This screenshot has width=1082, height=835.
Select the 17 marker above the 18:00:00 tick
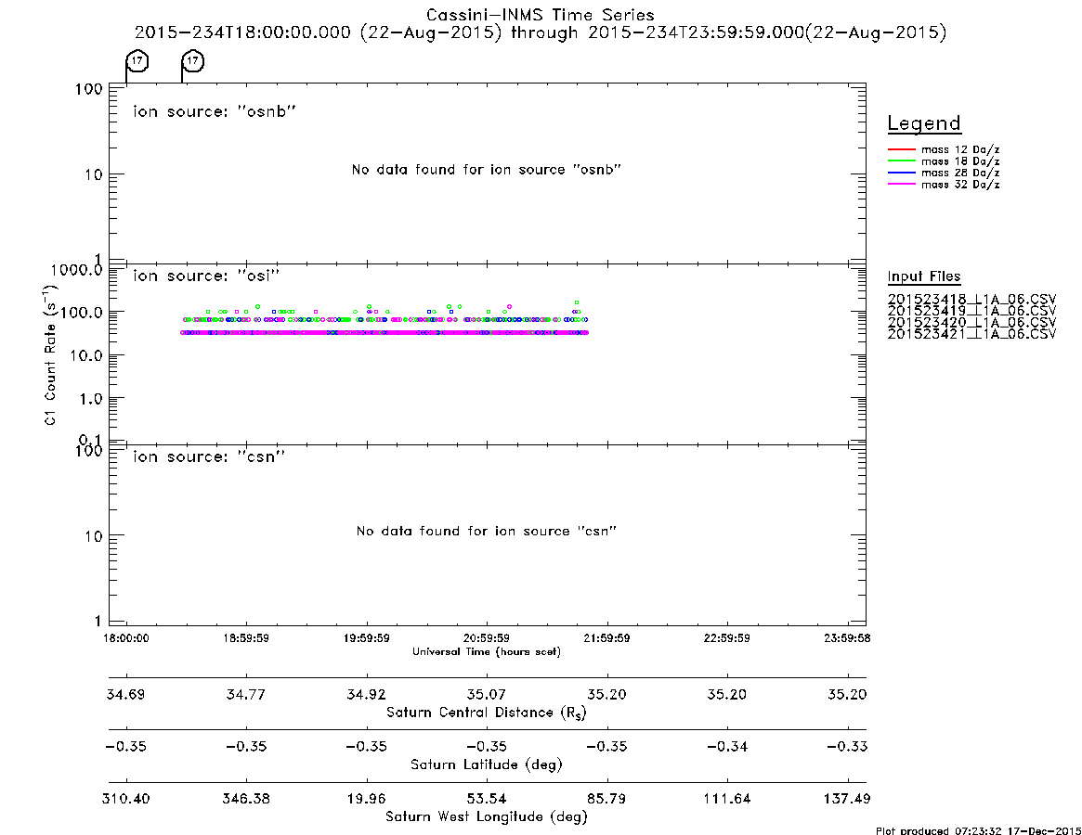[x=137, y=60]
